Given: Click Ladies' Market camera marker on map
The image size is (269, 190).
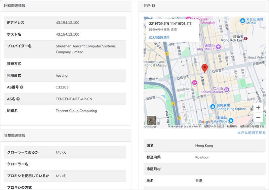Looking at the screenshot, I should pyautogui.click(x=227, y=89).
